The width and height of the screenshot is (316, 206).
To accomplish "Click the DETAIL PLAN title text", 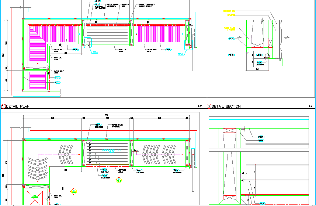I will tap(23, 106).
